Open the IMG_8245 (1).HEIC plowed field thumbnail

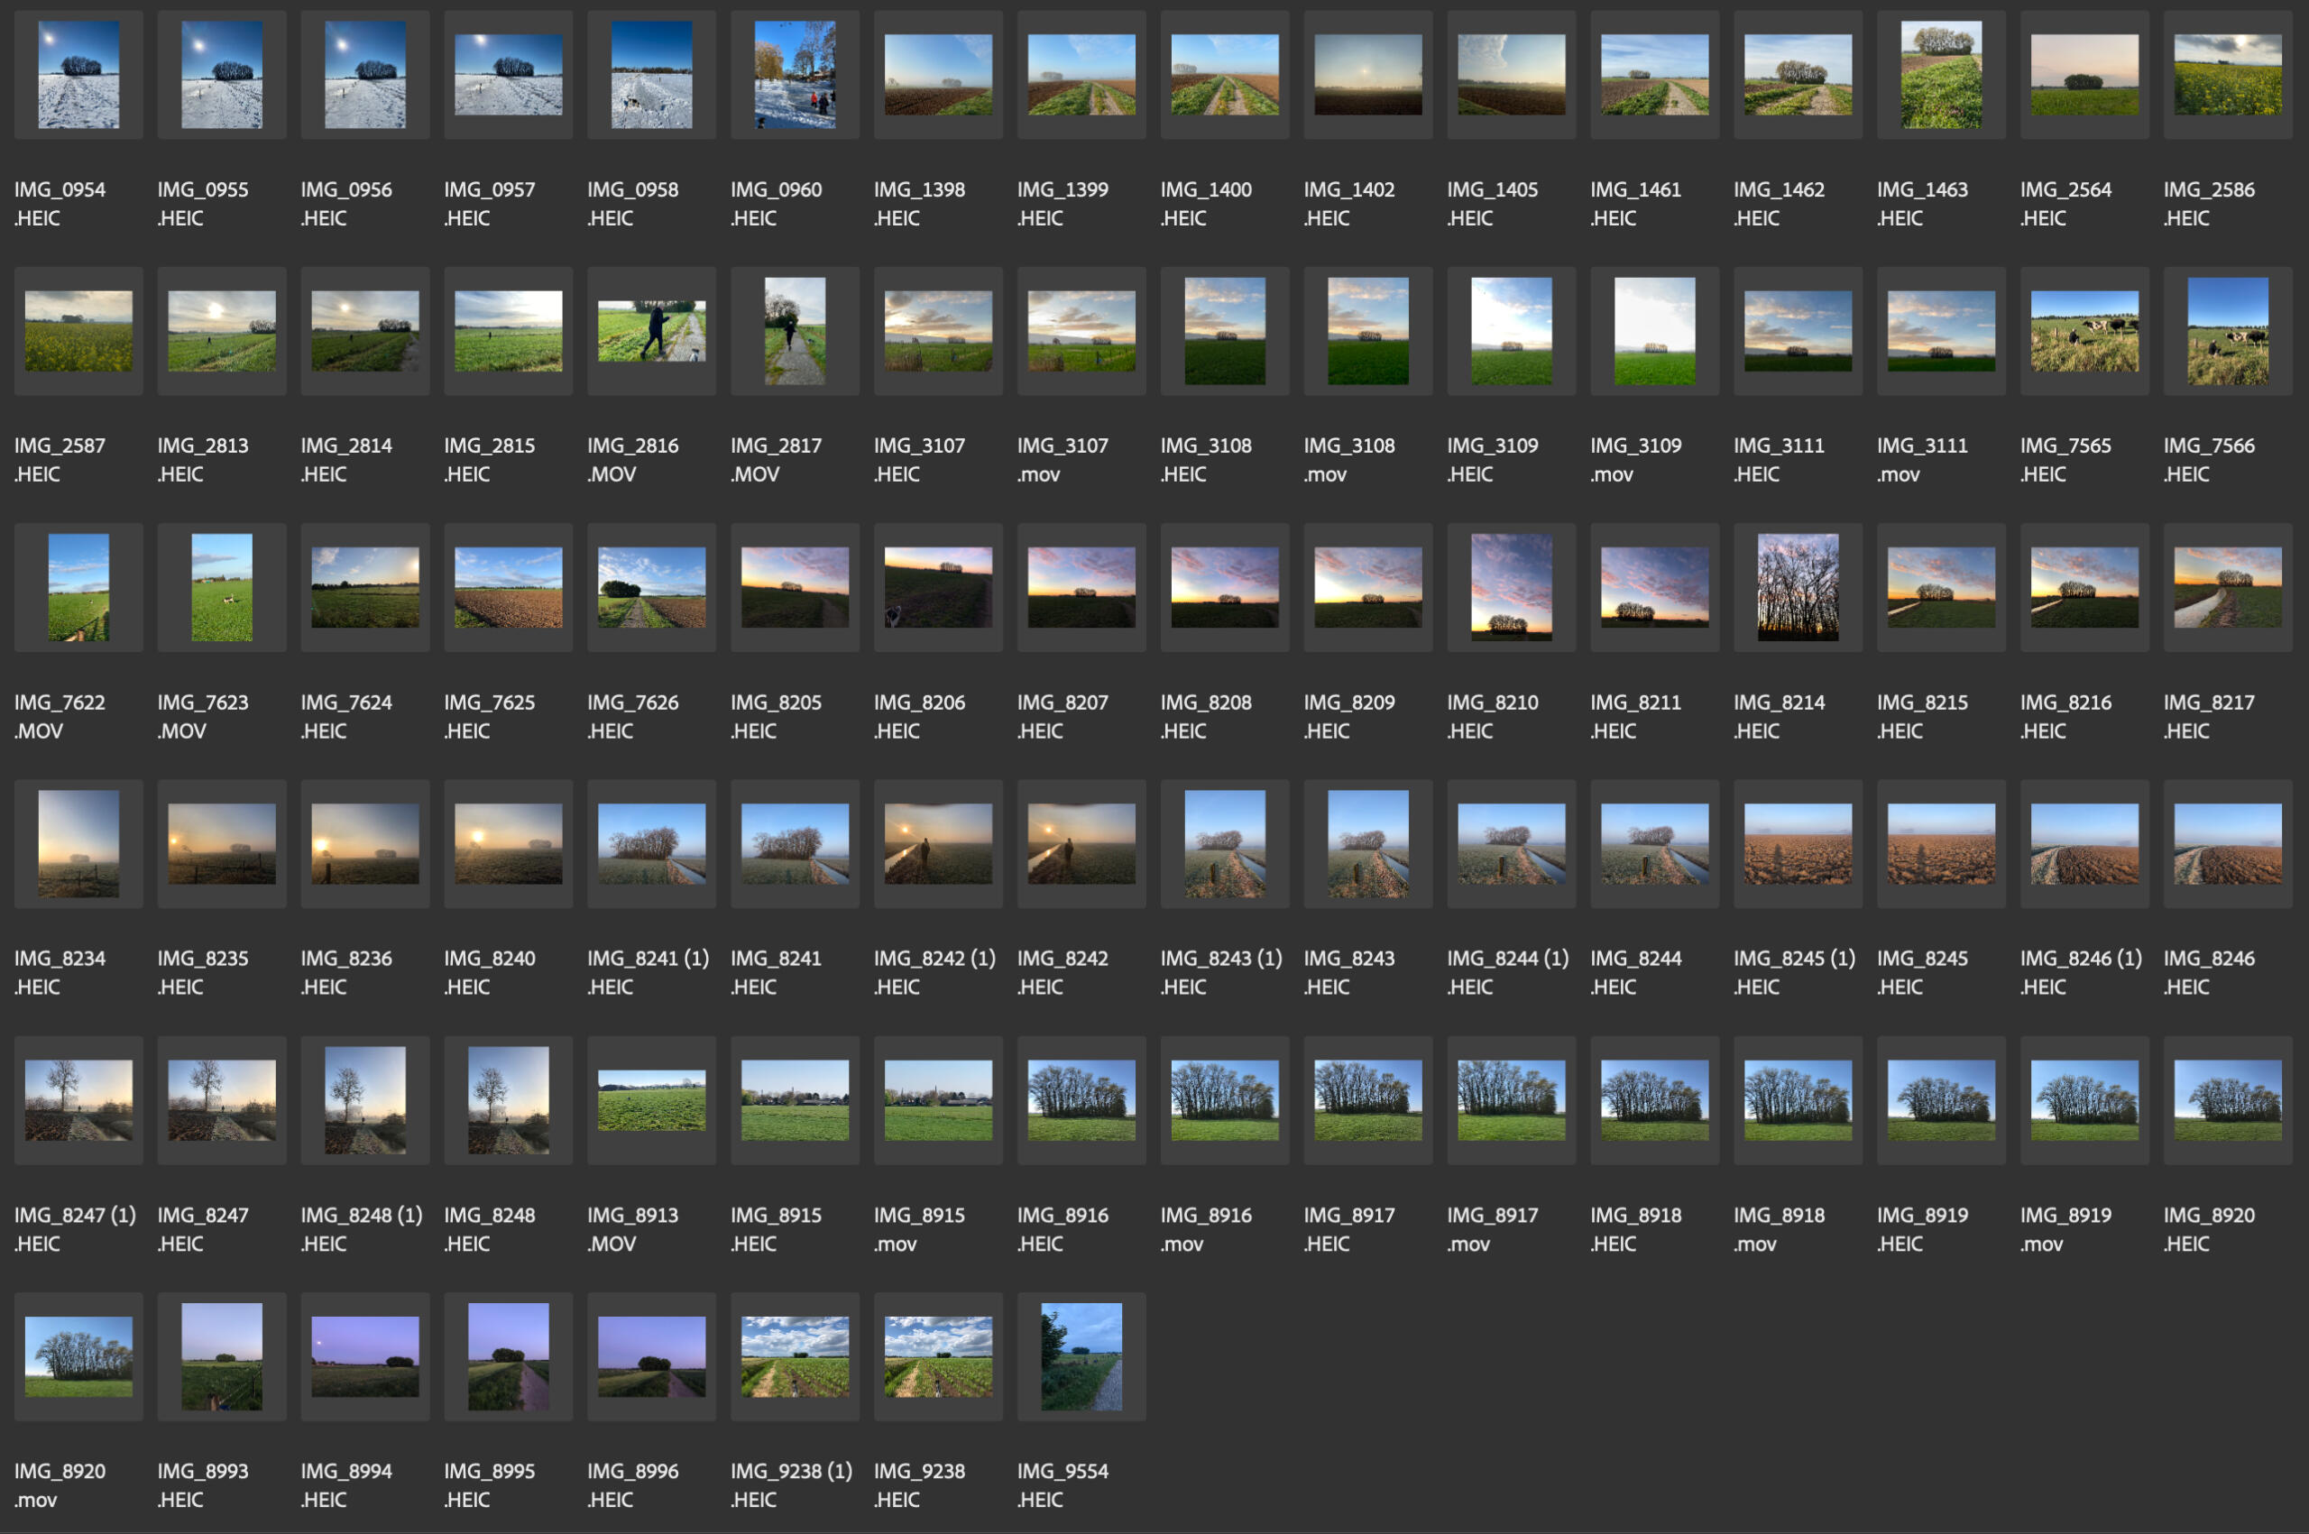pos(1798,843)
